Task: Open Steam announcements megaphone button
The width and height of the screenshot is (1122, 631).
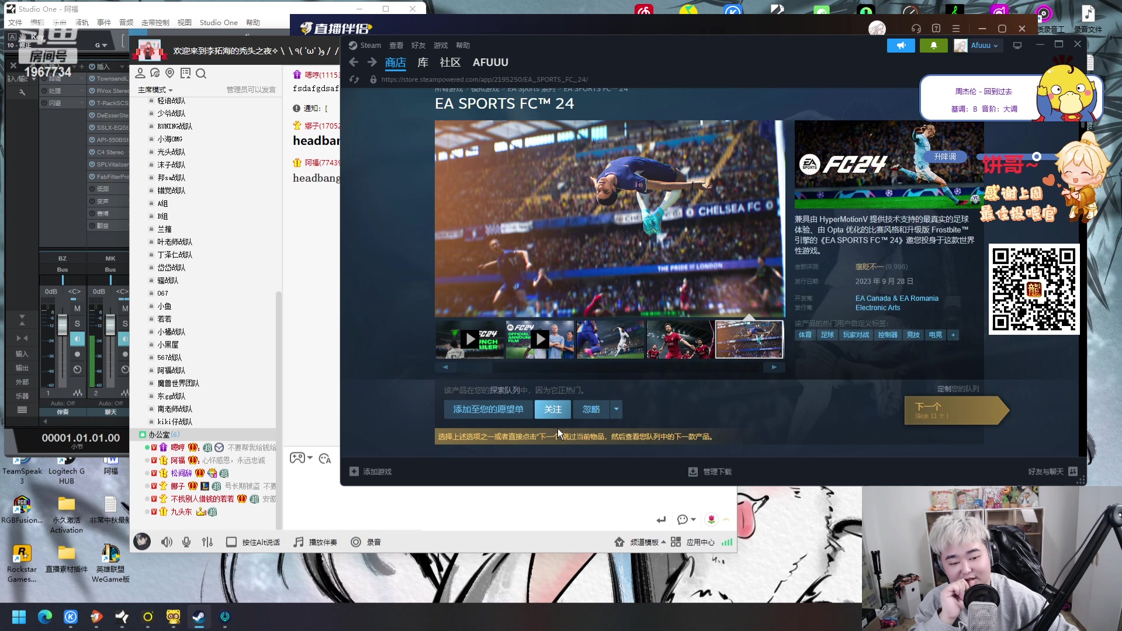Action: pyautogui.click(x=901, y=46)
